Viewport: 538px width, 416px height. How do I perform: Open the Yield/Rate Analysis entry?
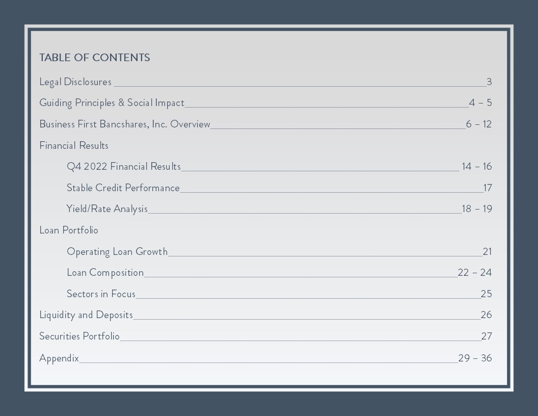pyautogui.click(x=107, y=209)
